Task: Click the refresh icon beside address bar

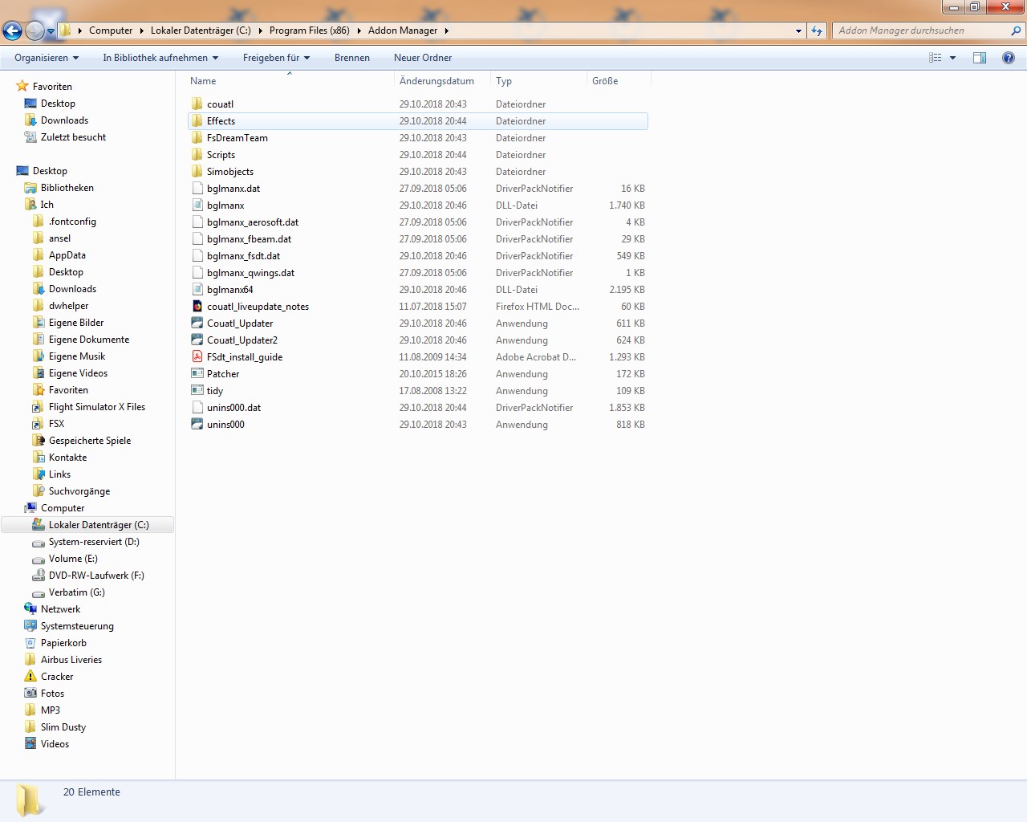Action: pos(817,31)
